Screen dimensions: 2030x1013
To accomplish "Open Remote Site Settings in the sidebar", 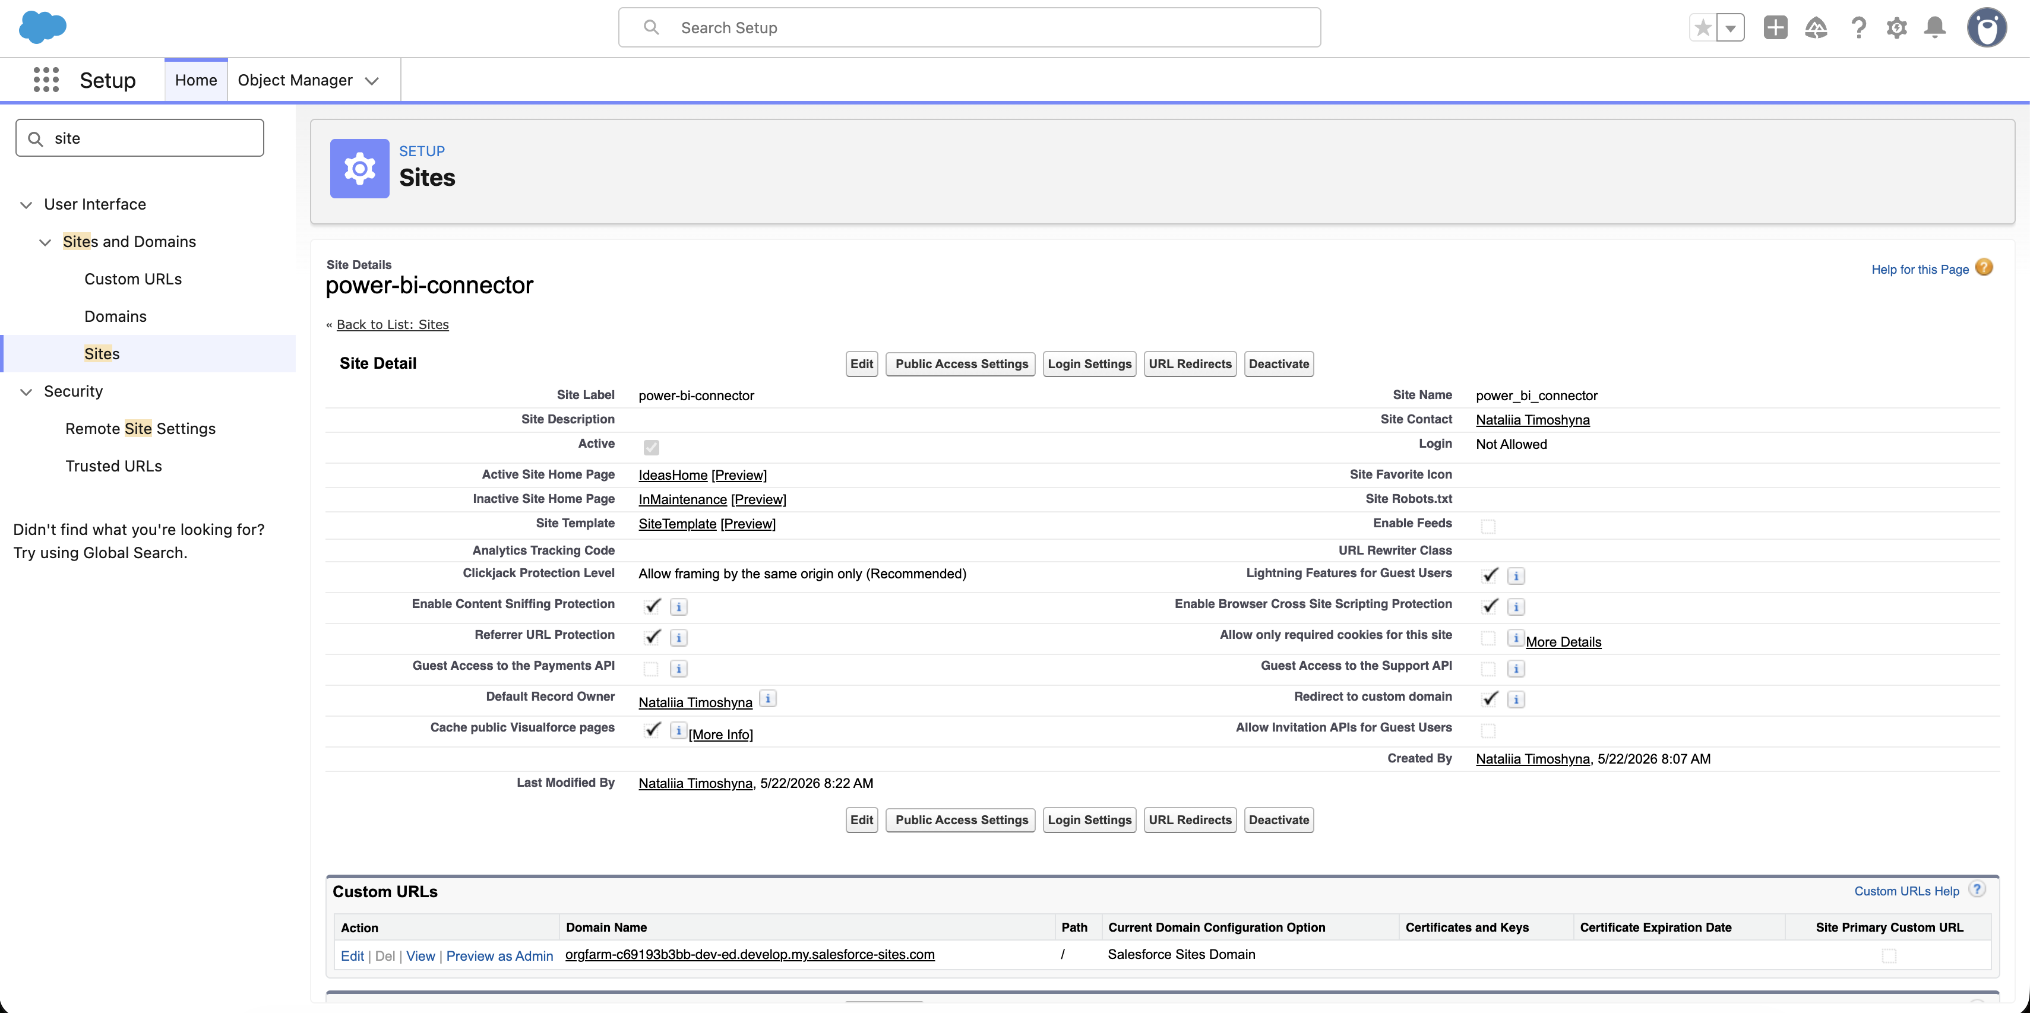I will click(x=140, y=429).
